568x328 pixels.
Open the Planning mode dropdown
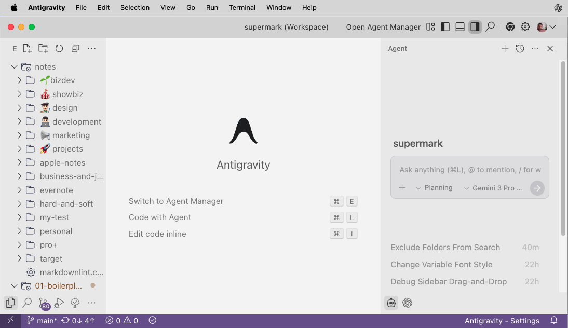point(434,188)
